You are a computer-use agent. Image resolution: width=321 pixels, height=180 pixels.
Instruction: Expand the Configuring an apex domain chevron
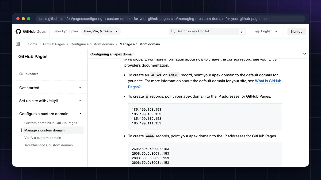[304, 54]
